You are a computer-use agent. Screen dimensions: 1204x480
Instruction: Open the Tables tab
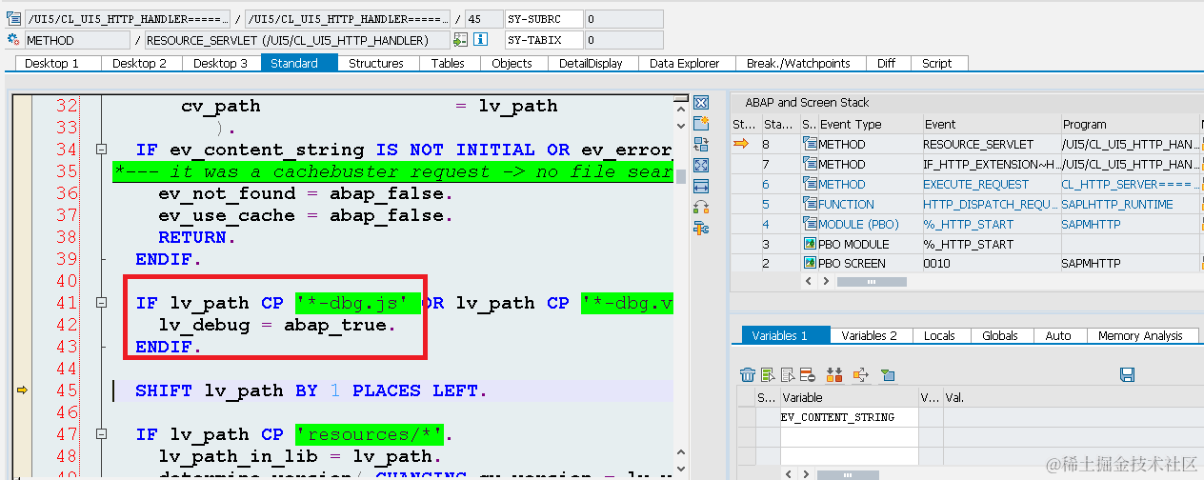pyautogui.click(x=448, y=63)
